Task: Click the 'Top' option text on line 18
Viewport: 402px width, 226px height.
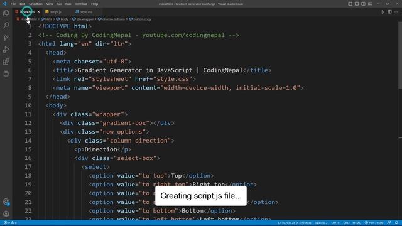Action: 177,176
